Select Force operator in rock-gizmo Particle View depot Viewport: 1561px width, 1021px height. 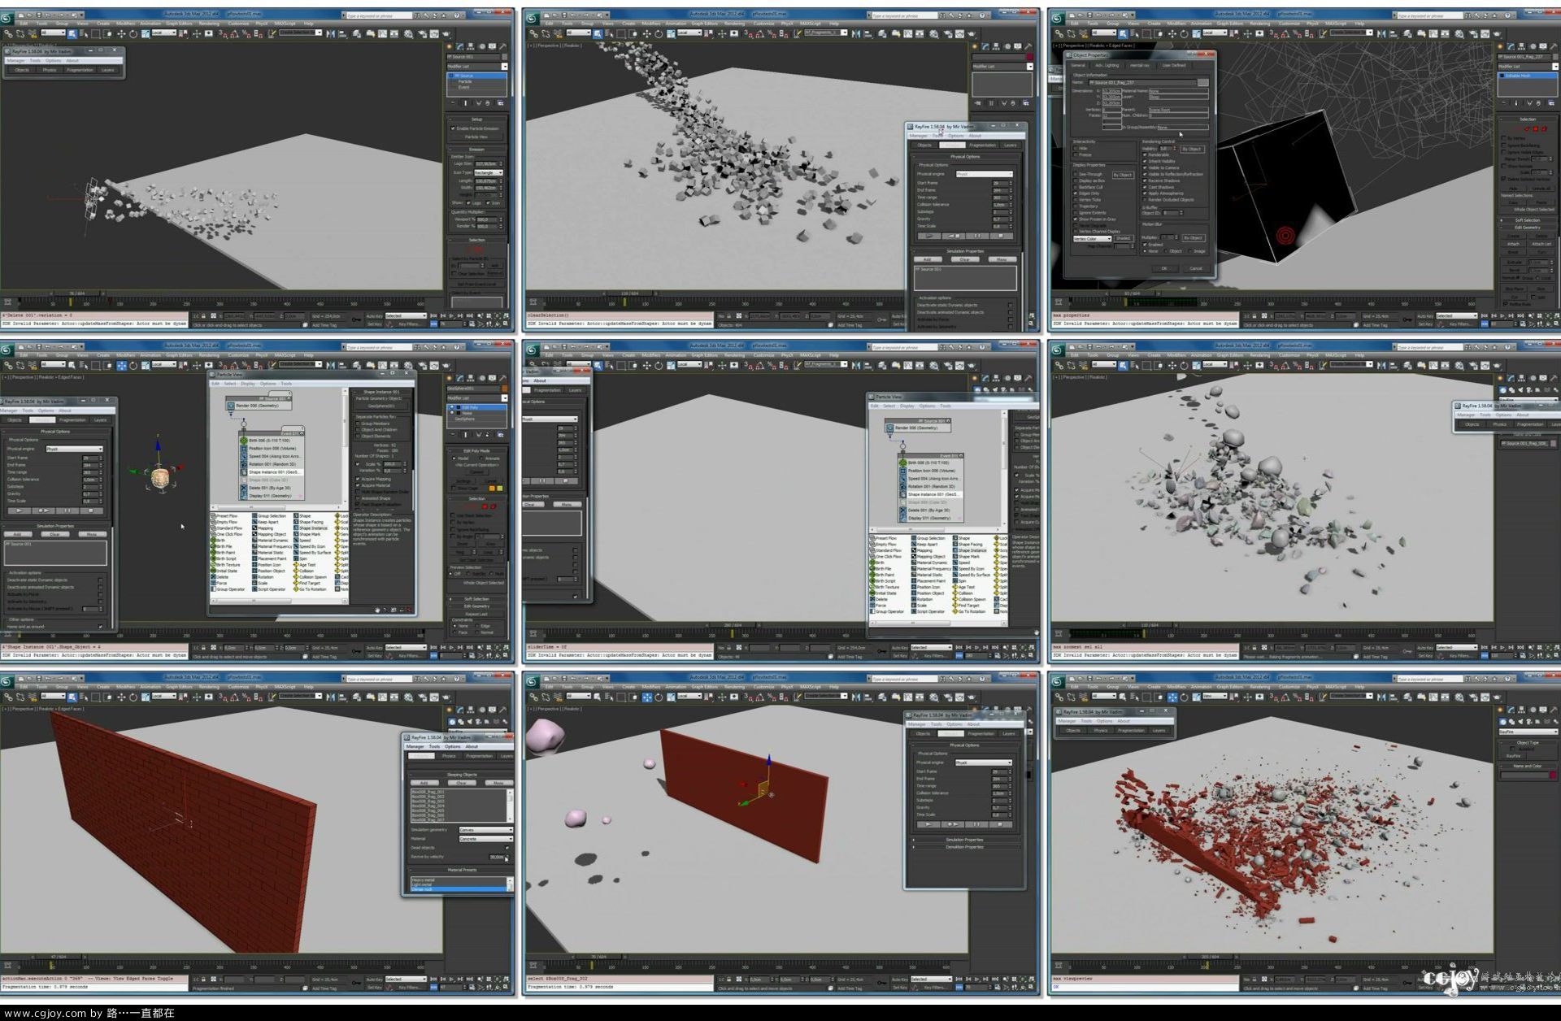[x=219, y=583]
